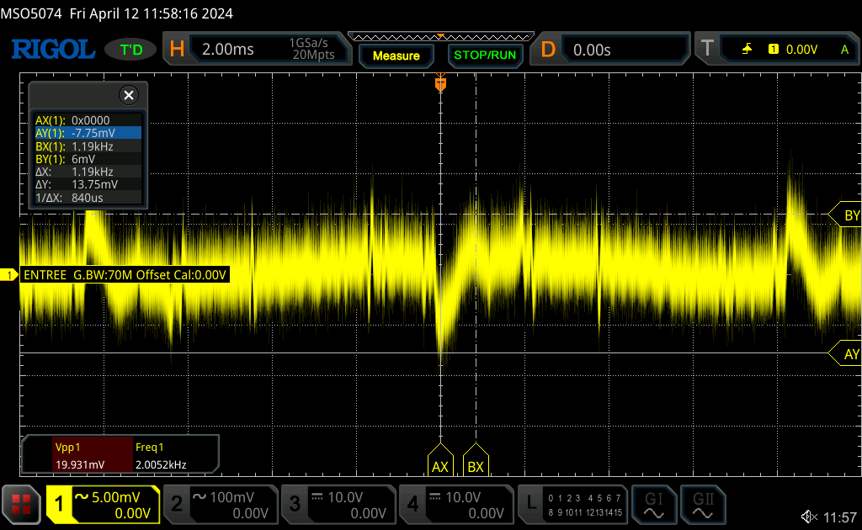Select the BY horizontal cursor tag

[x=845, y=215]
